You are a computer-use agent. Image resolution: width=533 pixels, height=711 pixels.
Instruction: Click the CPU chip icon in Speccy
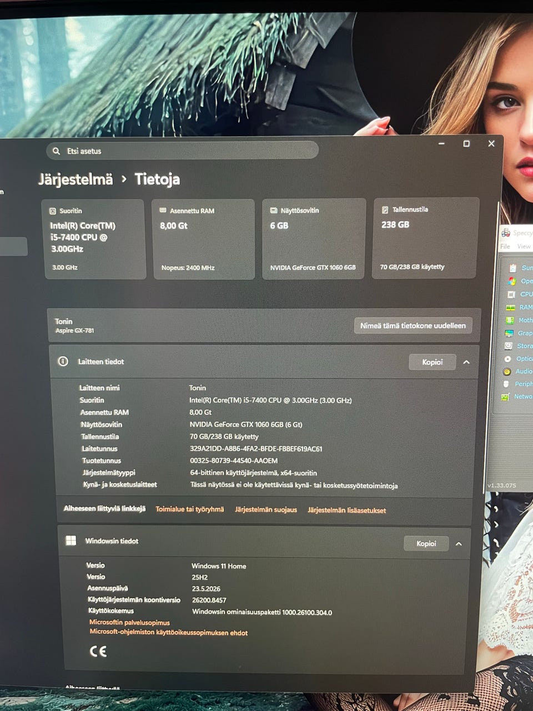click(x=511, y=294)
